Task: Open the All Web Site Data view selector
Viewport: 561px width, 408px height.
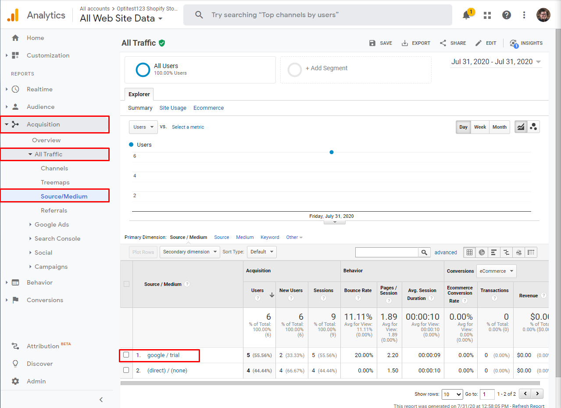Action: pyautogui.click(x=121, y=18)
